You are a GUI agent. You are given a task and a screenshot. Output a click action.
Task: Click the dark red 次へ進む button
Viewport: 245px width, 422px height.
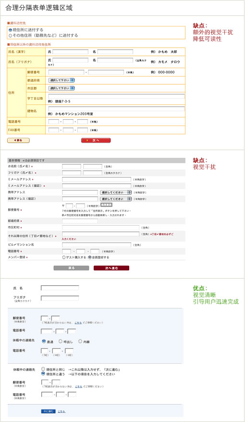(111, 268)
